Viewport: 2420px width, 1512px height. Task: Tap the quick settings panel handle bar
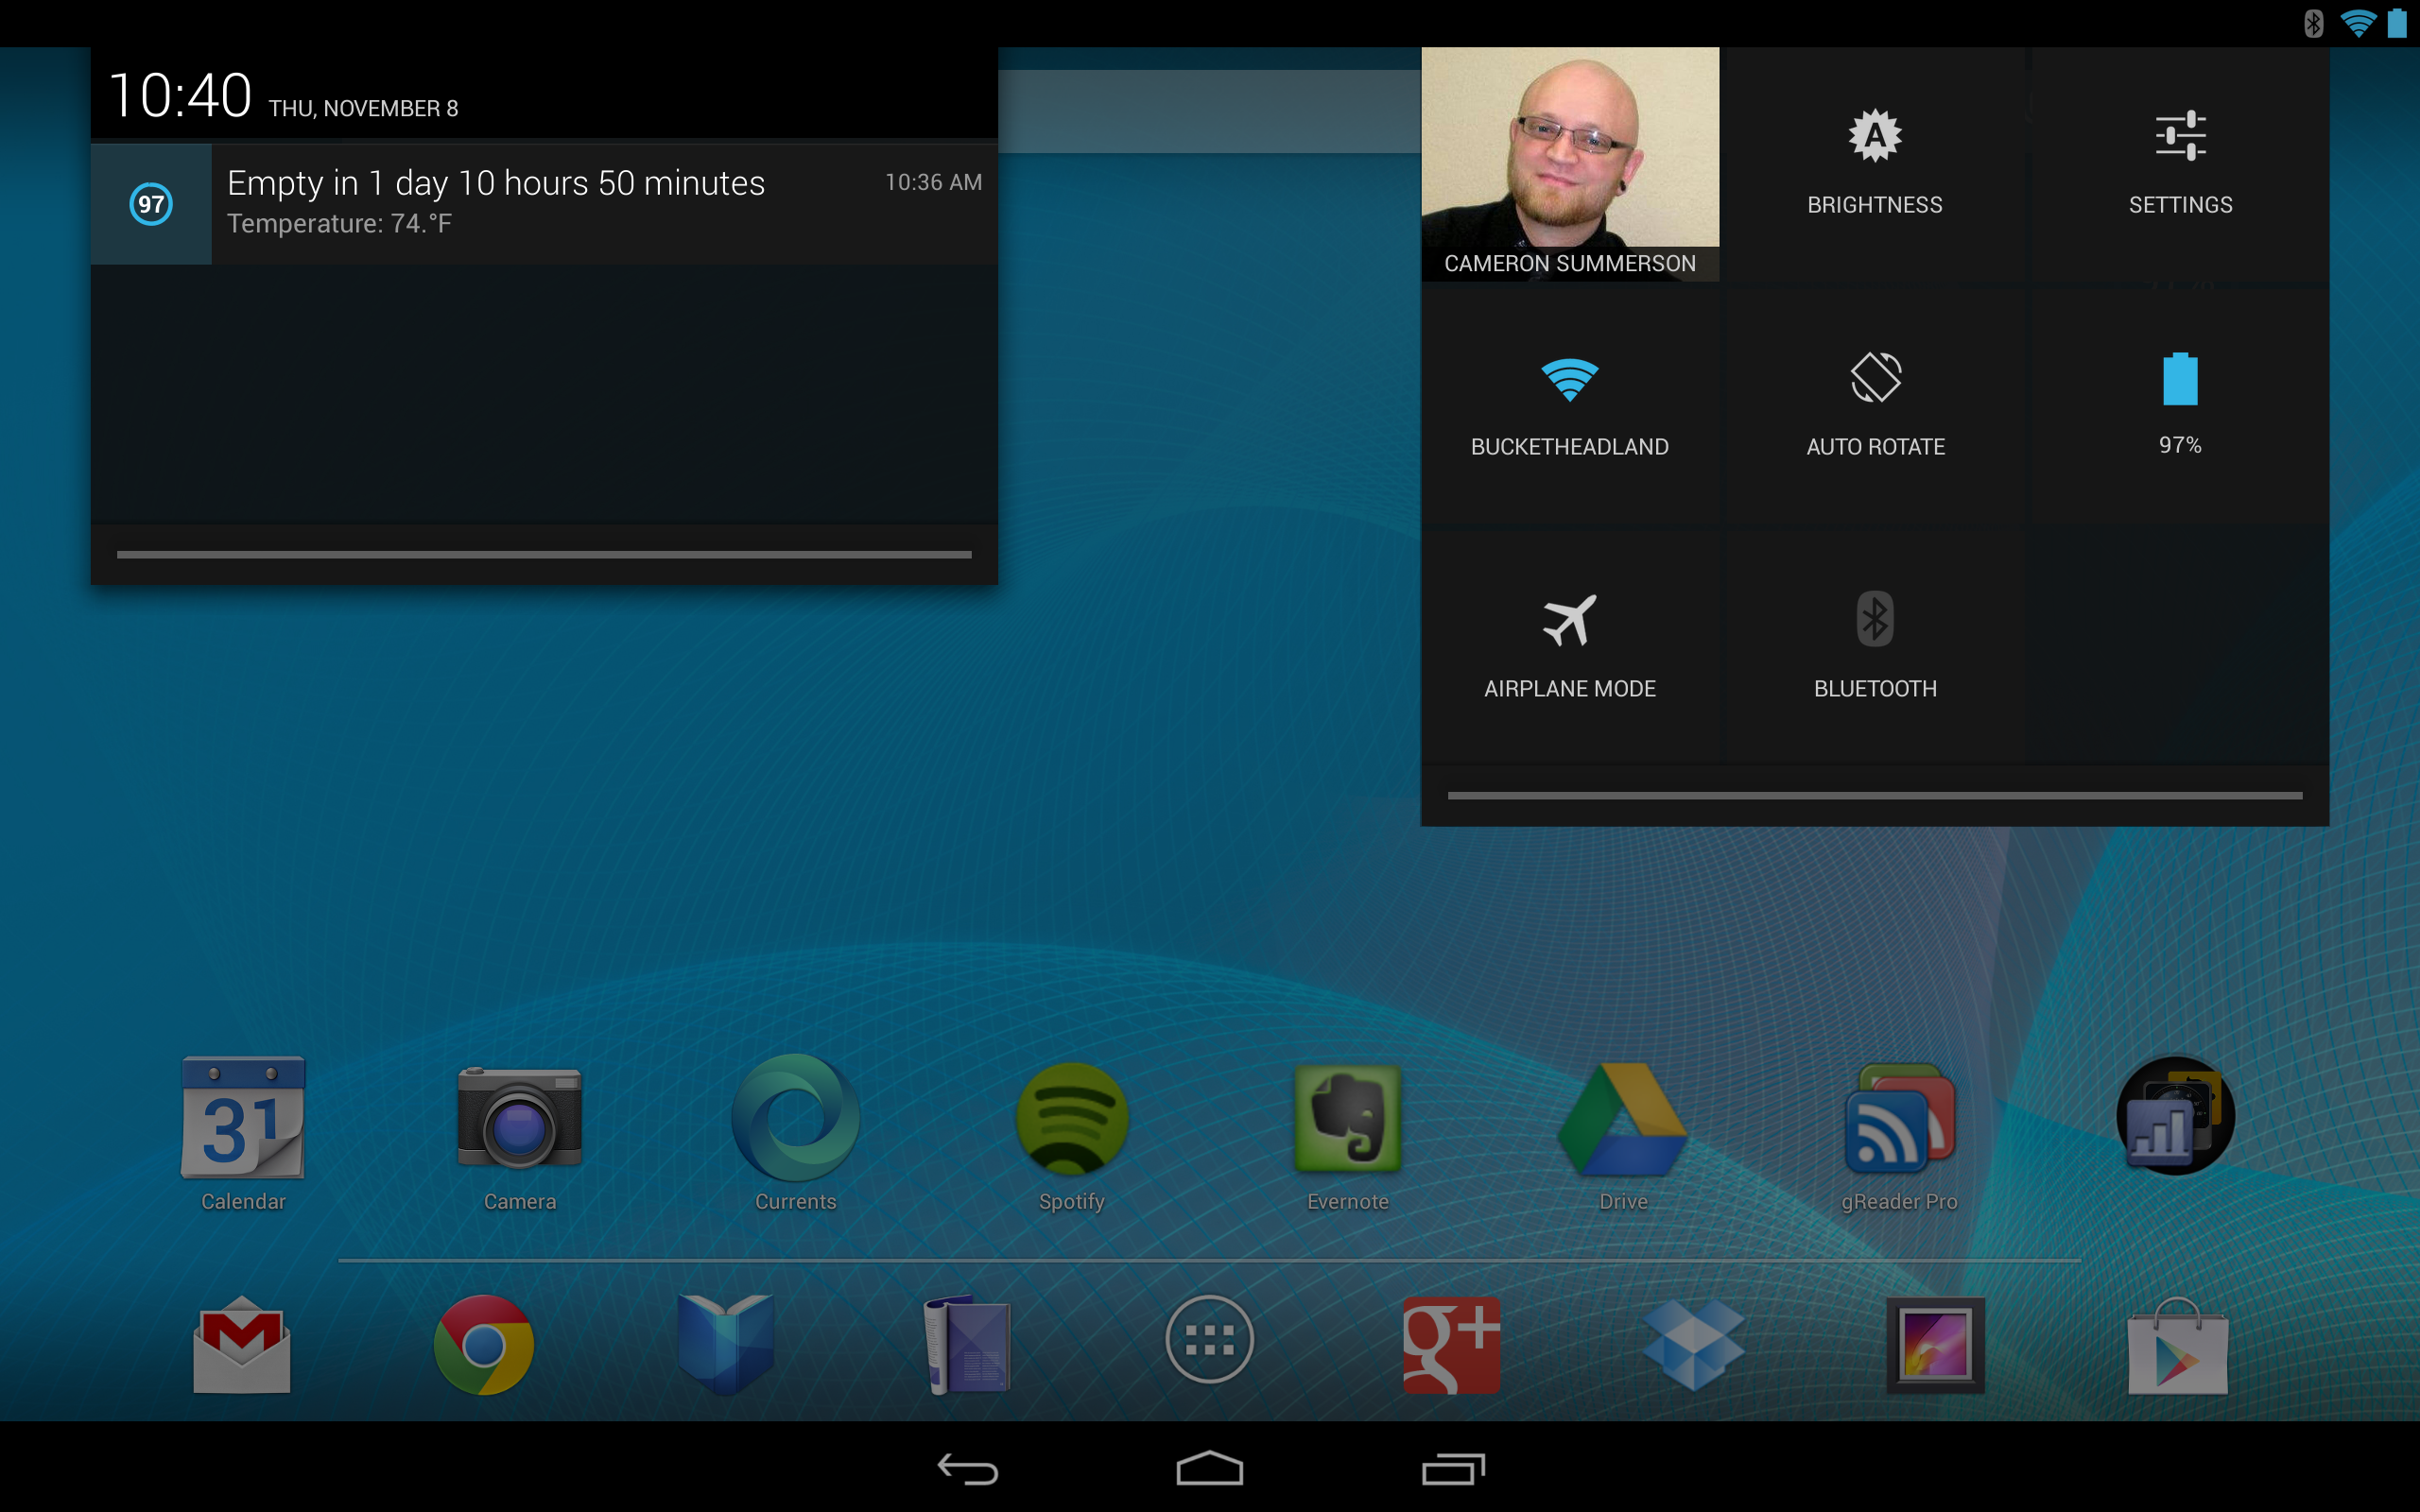pos(1875,796)
